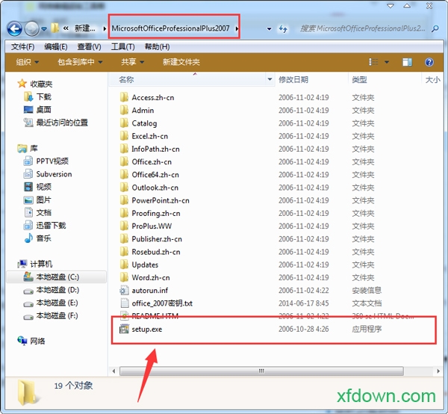The image size is (448, 414).
Task: Select the Excel.zh-cn folder icon
Action: tap(124, 136)
